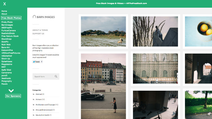The height and width of the screenshot is (119, 212).
Task: Open the lemons in bowl photo
Action: (x=198, y=31)
